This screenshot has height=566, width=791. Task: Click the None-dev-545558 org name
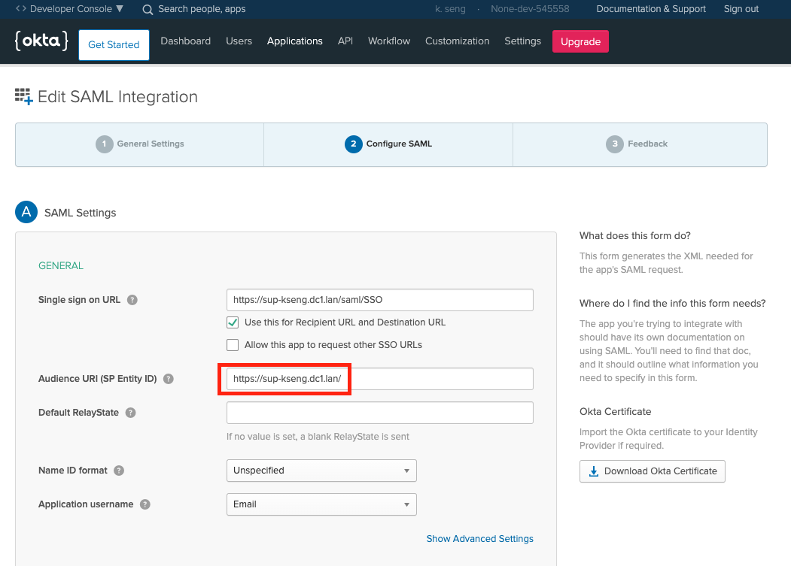click(530, 9)
